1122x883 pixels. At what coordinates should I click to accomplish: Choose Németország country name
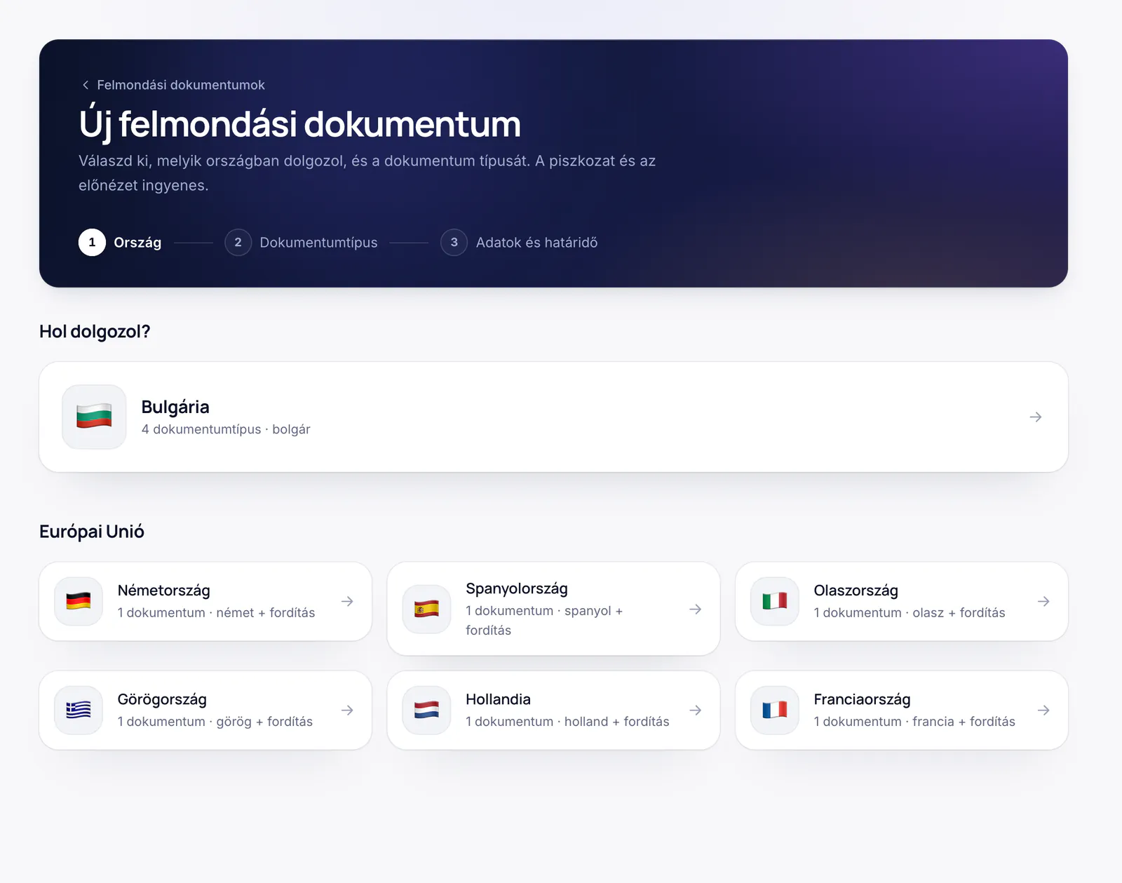coord(163,591)
